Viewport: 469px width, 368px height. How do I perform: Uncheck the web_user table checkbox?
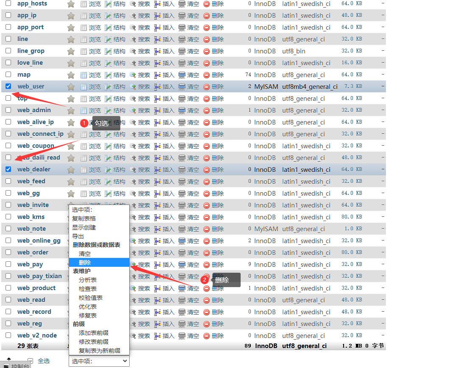point(8,86)
